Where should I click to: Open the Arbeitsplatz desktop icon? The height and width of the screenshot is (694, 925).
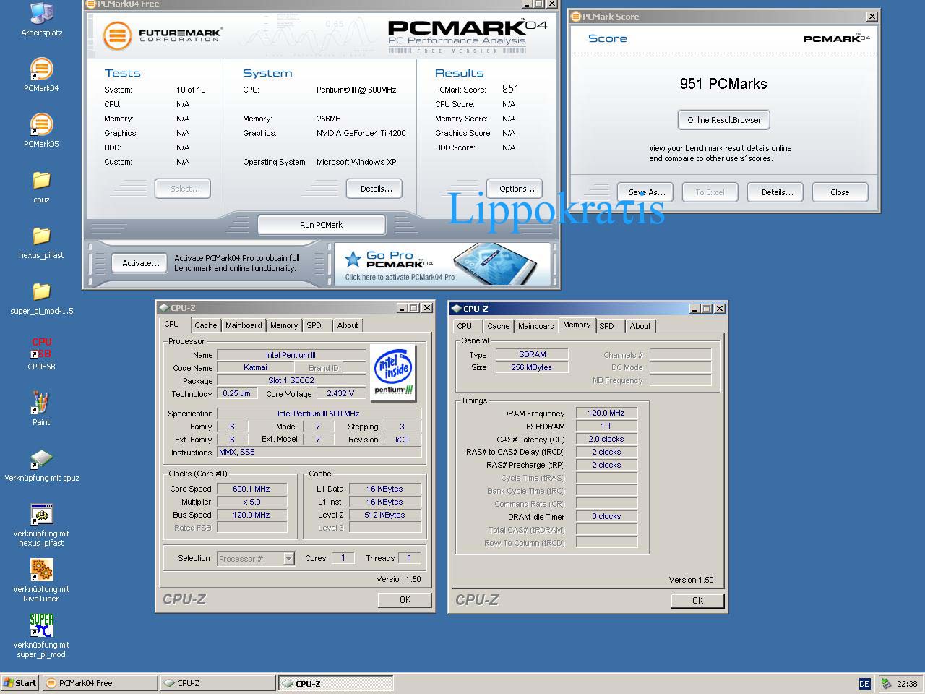coord(41,20)
